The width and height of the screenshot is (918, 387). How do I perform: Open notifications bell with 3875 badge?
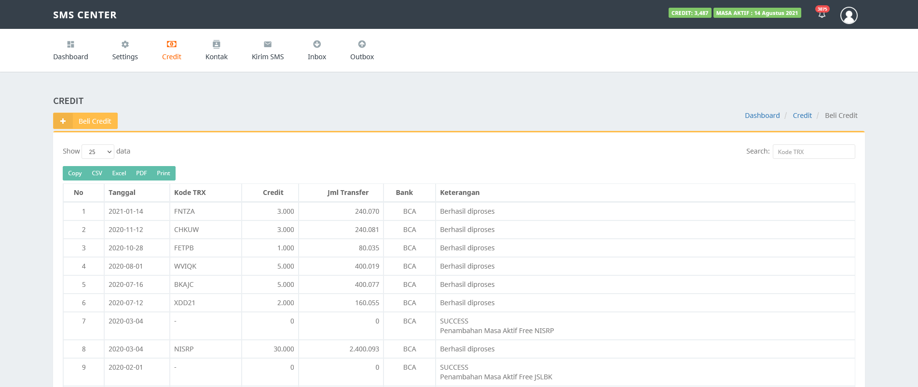tap(822, 13)
